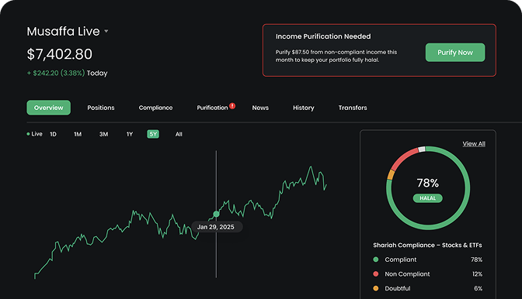Click the Non Compliant legend label

pos(407,273)
